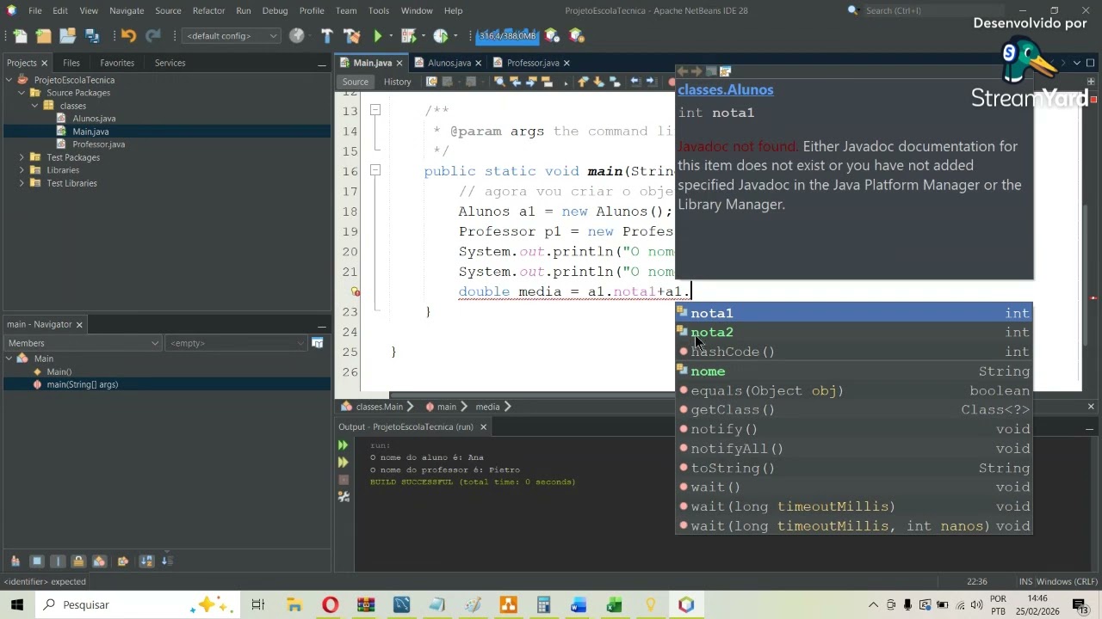Expand Test Packages node
1102x619 pixels.
coord(22,157)
